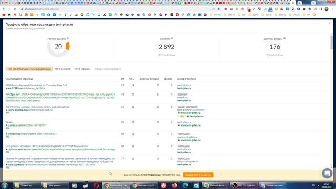Switch to tent-piter.ru Chrome taskbar window
The width and height of the screenshot is (336, 189).
[144, 185]
